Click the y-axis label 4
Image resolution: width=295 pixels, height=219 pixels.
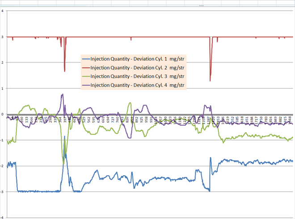2,11
